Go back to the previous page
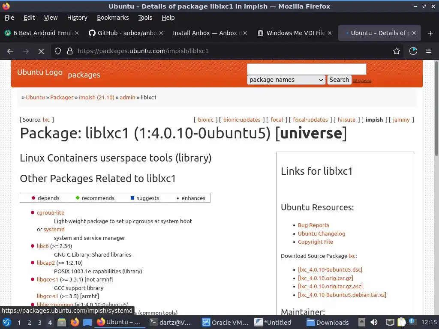439x329 pixels. point(10,51)
